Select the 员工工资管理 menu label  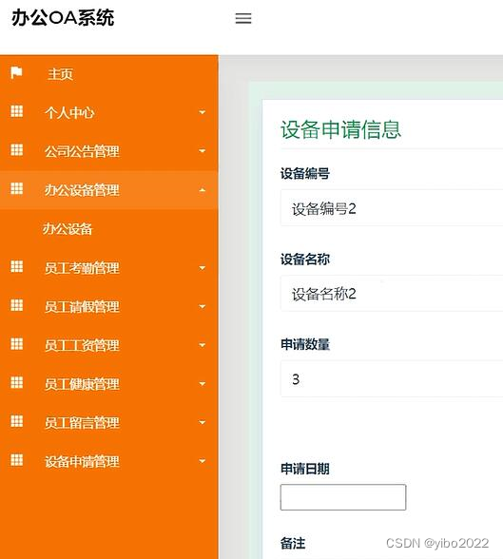point(82,345)
